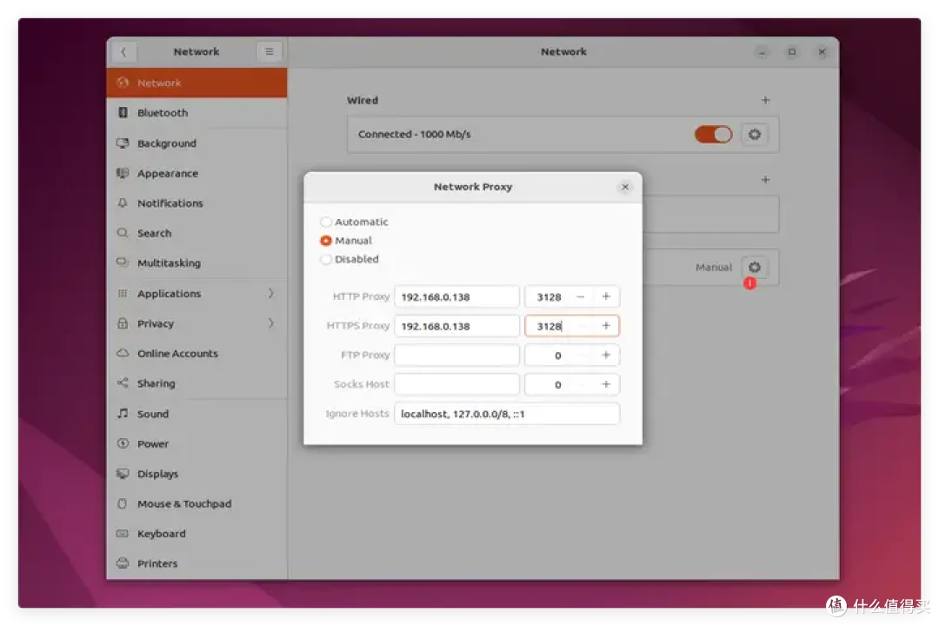The width and height of the screenshot is (939, 626).
Task: Expand Privacy submenu chevron
Action: (x=270, y=323)
